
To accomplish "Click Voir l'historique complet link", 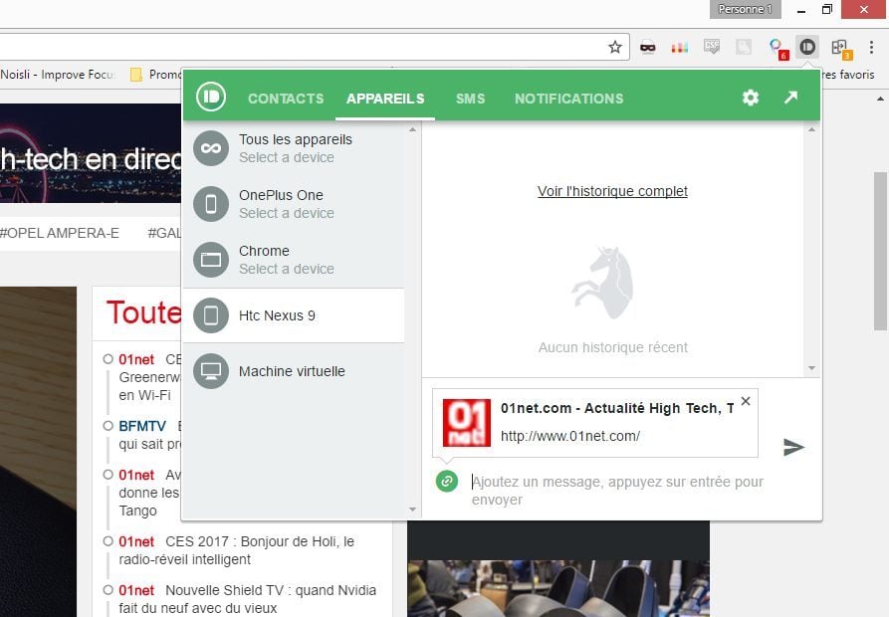I will pos(612,191).
